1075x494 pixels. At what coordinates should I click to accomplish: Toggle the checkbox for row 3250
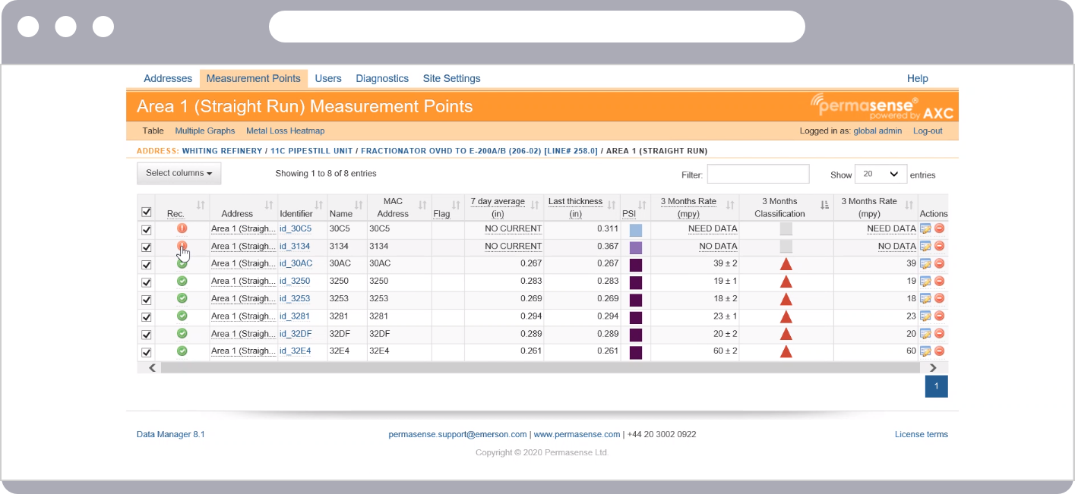(147, 282)
